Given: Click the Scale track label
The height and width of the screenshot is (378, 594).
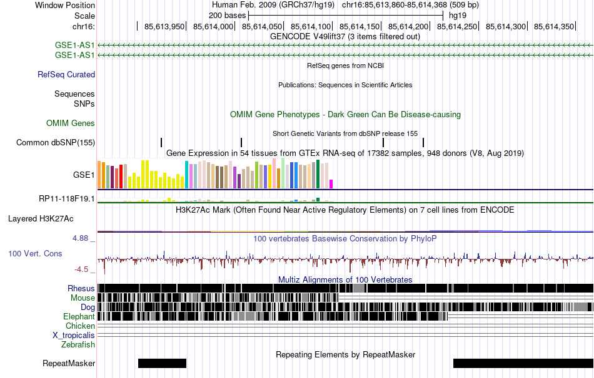Looking at the screenshot, I should click(84, 16).
